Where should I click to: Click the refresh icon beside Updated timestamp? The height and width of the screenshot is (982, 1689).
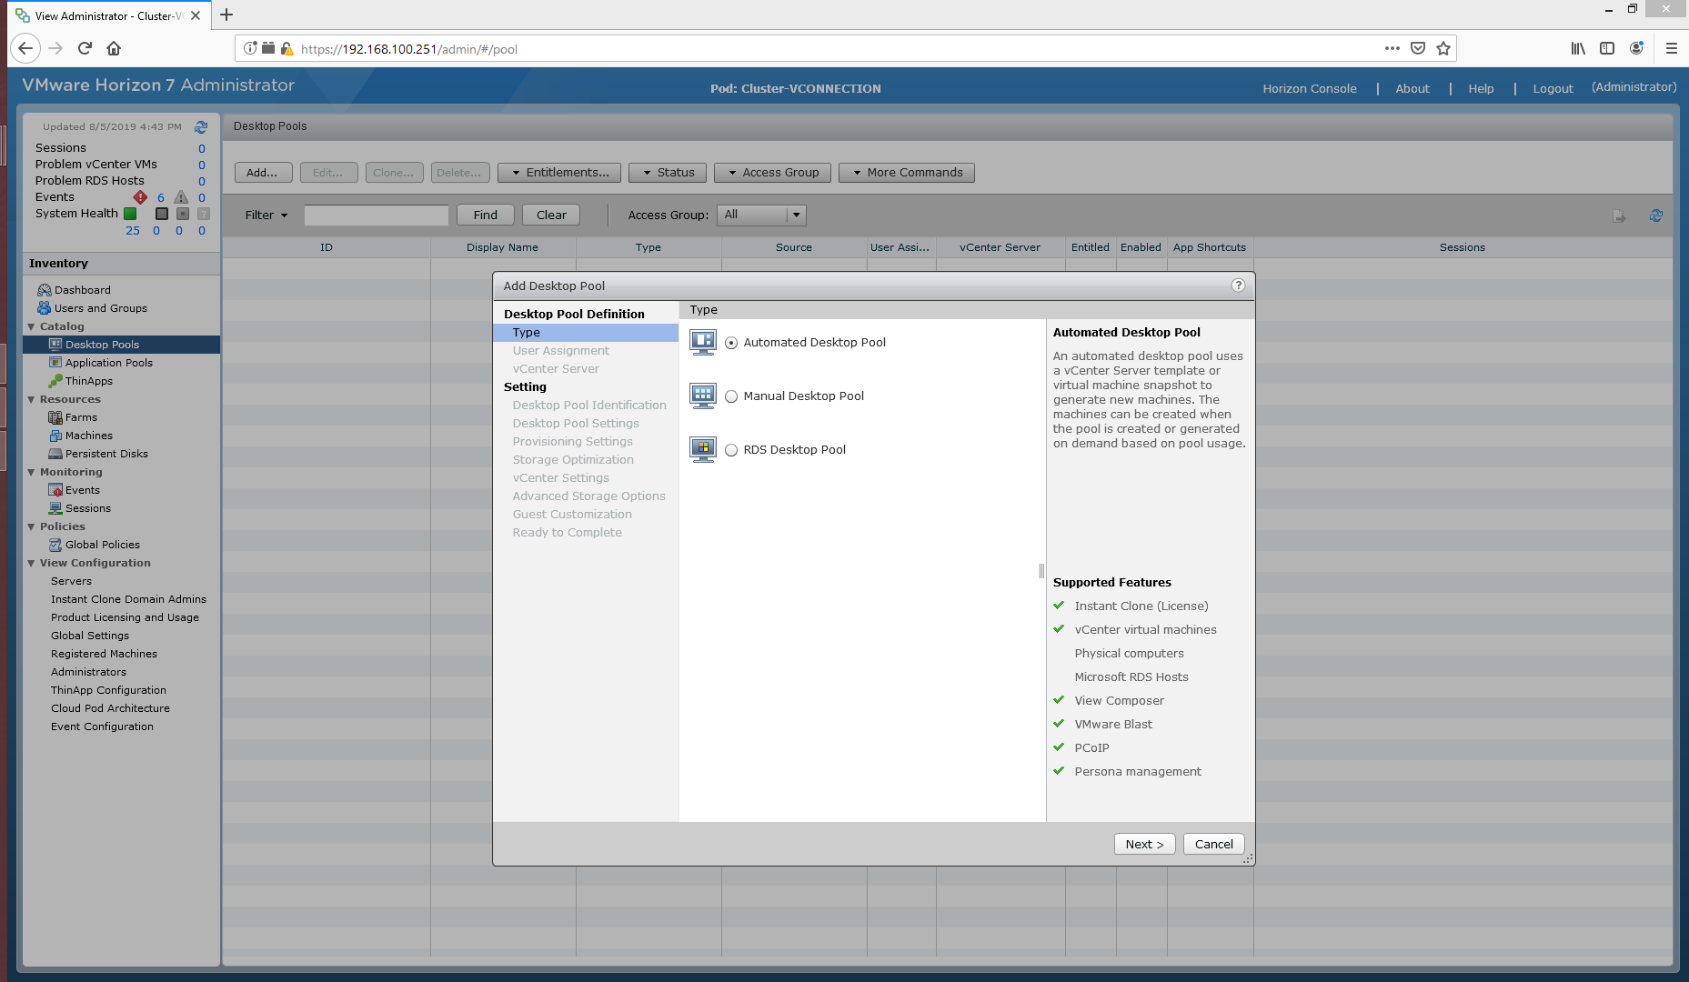click(201, 127)
